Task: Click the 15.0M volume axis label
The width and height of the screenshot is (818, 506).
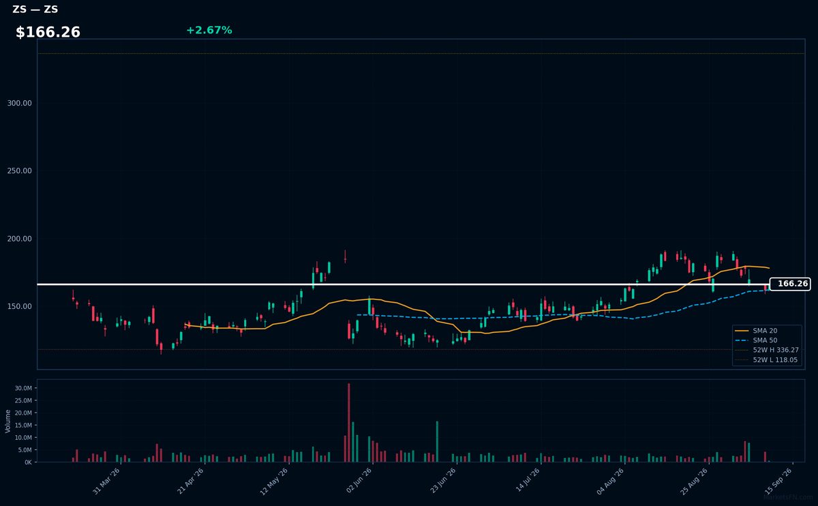Action: pyautogui.click(x=23, y=425)
